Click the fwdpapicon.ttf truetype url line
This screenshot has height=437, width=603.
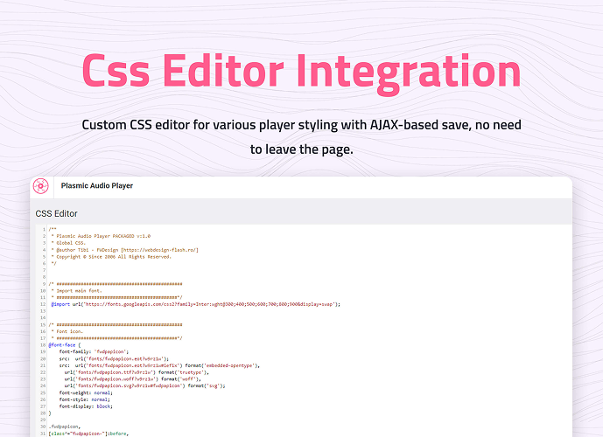[137, 372]
